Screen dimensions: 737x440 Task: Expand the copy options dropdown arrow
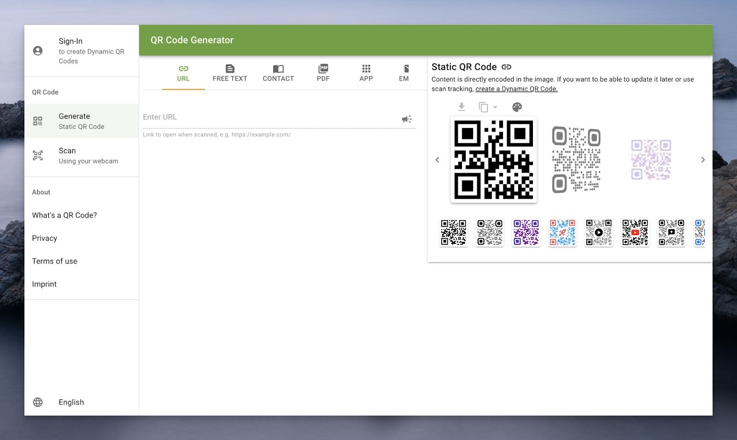click(495, 107)
